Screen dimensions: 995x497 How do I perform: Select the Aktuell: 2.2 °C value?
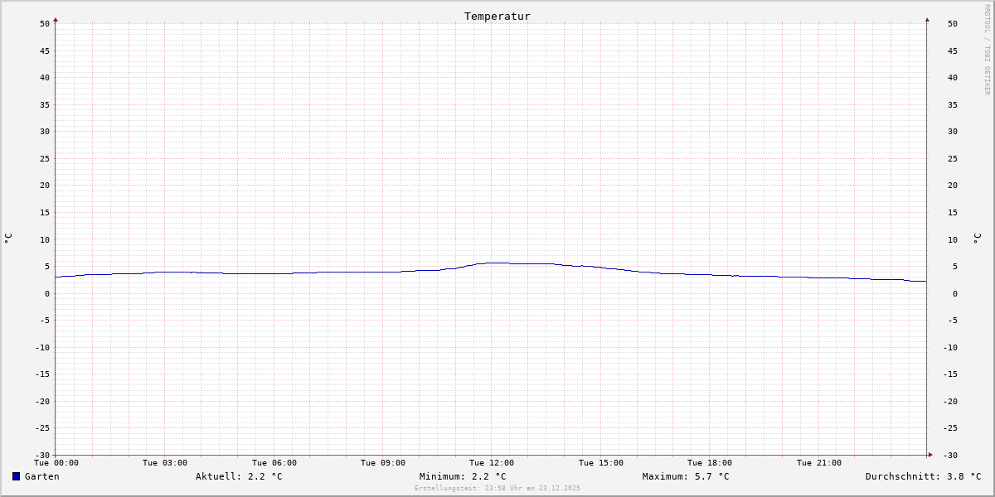[x=239, y=476]
